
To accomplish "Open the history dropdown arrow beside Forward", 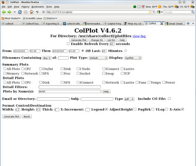I will (x=15, y=12).
